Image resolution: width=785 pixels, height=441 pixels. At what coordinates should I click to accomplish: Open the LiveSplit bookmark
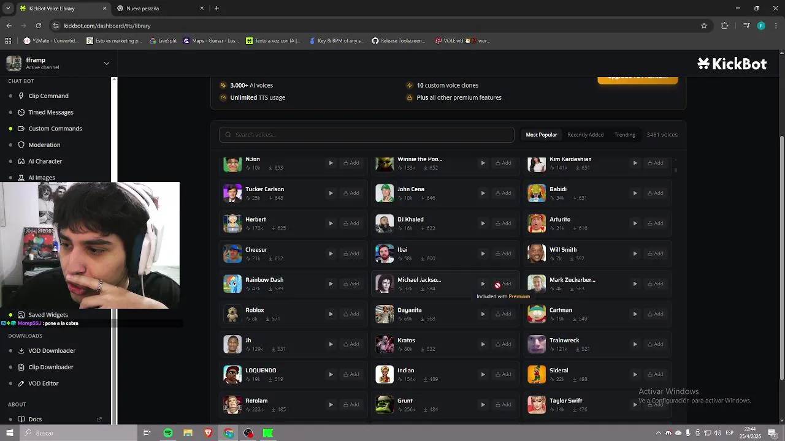click(x=163, y=41)
